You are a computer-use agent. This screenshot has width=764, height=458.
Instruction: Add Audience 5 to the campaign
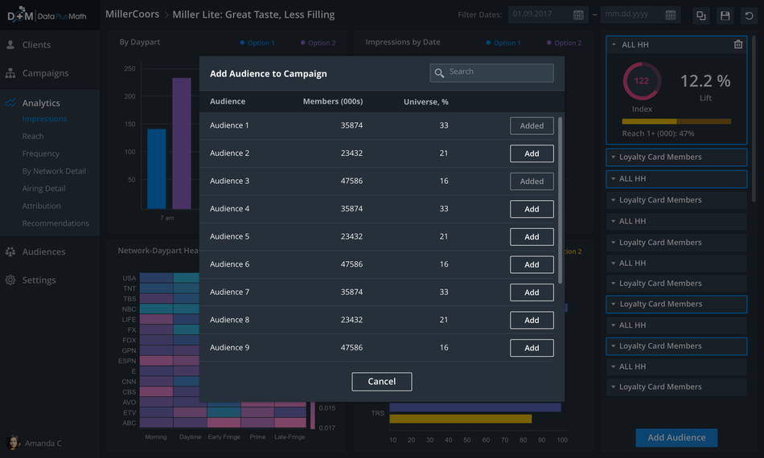pos(532,237)
